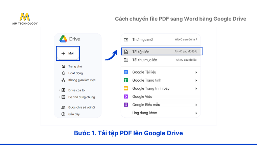Viewport: 257px width, 145px height.
Task: Click the drive icon beside Drive của tôi
Action: tap(63, 90)
